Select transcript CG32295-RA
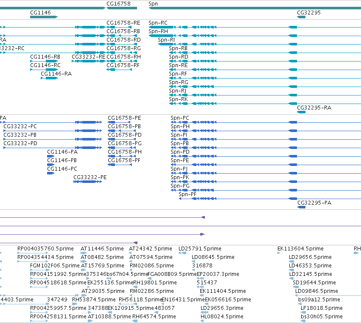The width and height of the screenshot is (361, 323). [x=301, y=112]
